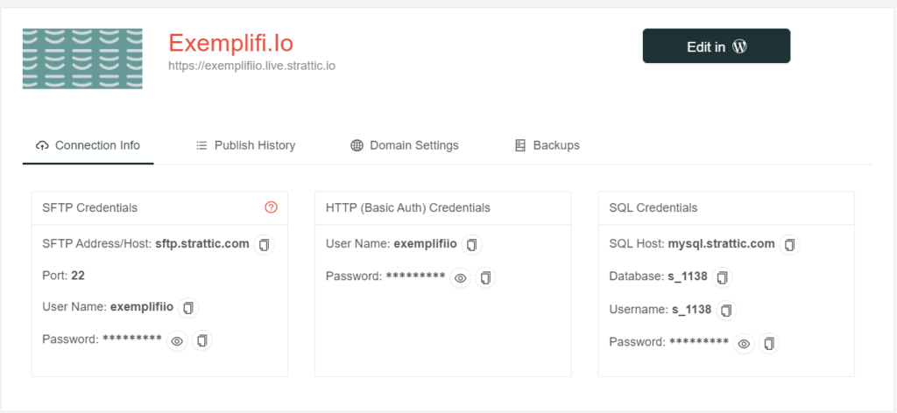Open SFTP Credentials help icon
The height and width of the screenshot is (413, 897).
(x=272, y=207)
